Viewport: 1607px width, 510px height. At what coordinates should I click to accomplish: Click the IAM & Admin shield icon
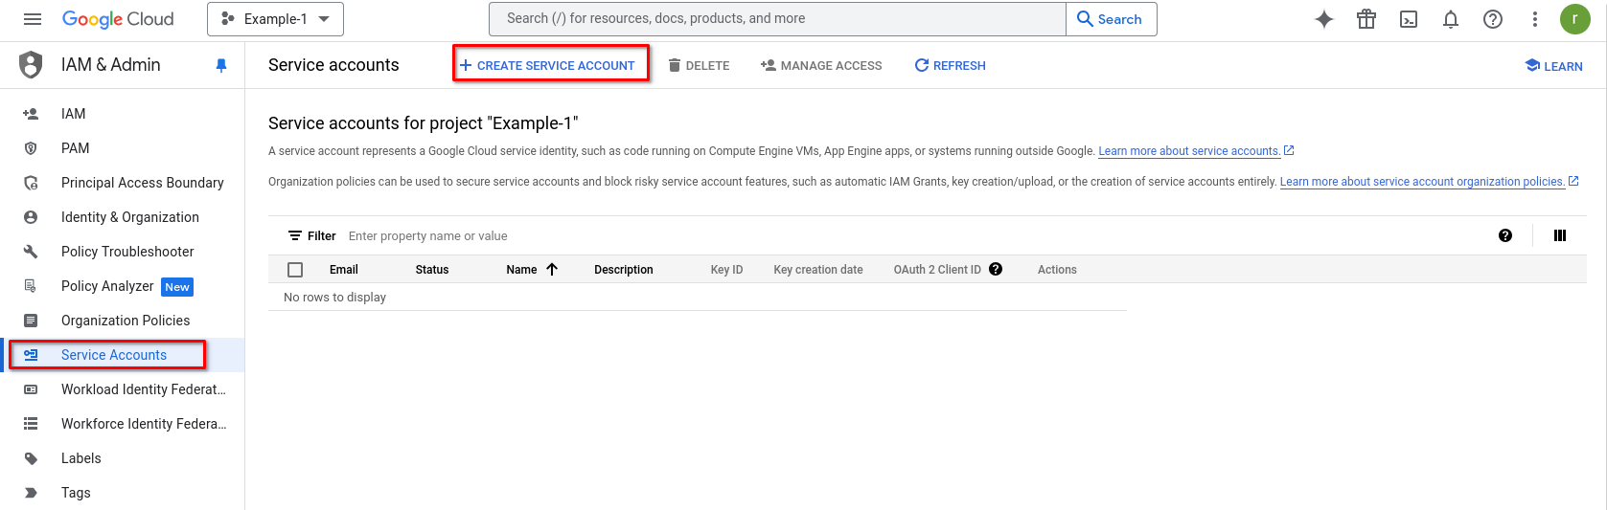tap(32, 65)
